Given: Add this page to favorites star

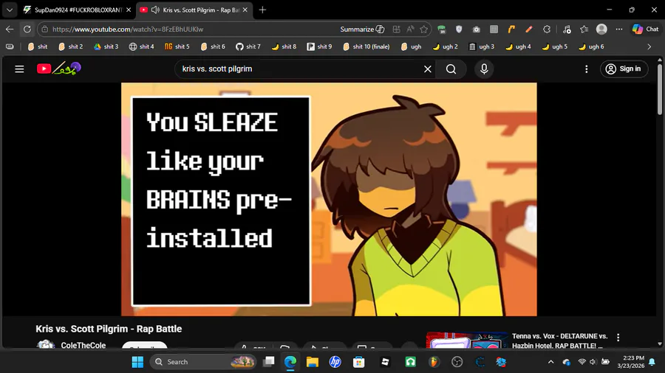Looking at the screenshot, I should (423, 29).
